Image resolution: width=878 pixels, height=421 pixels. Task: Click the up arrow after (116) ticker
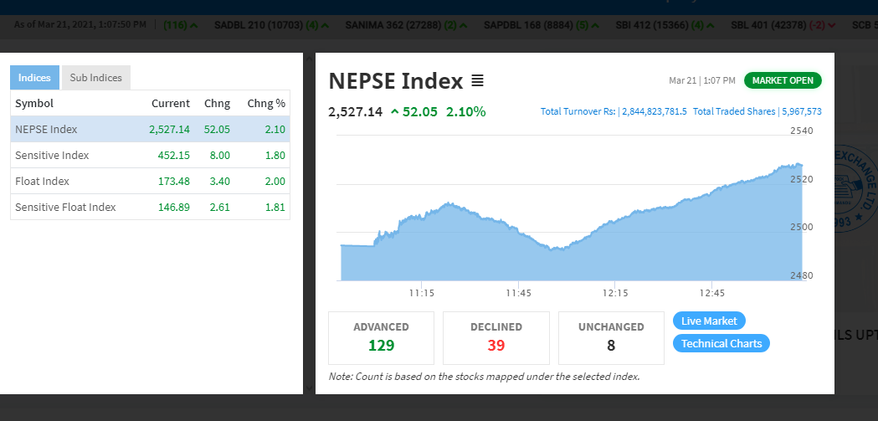click(x=193, y=25)
